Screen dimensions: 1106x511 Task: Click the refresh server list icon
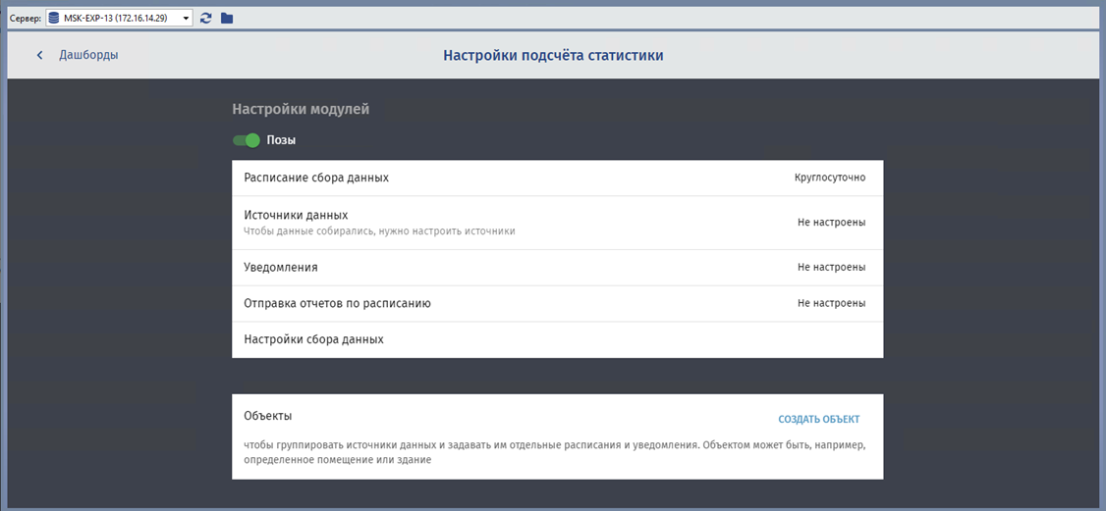(206, 18)
